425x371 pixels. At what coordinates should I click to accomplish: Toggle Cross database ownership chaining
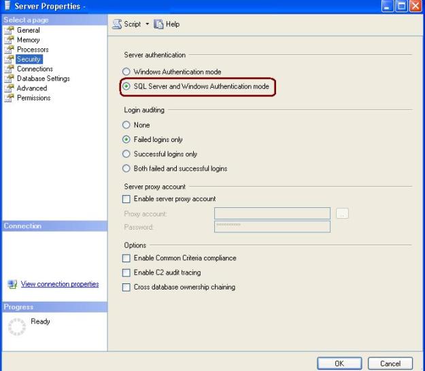click(x=126, y=287)
